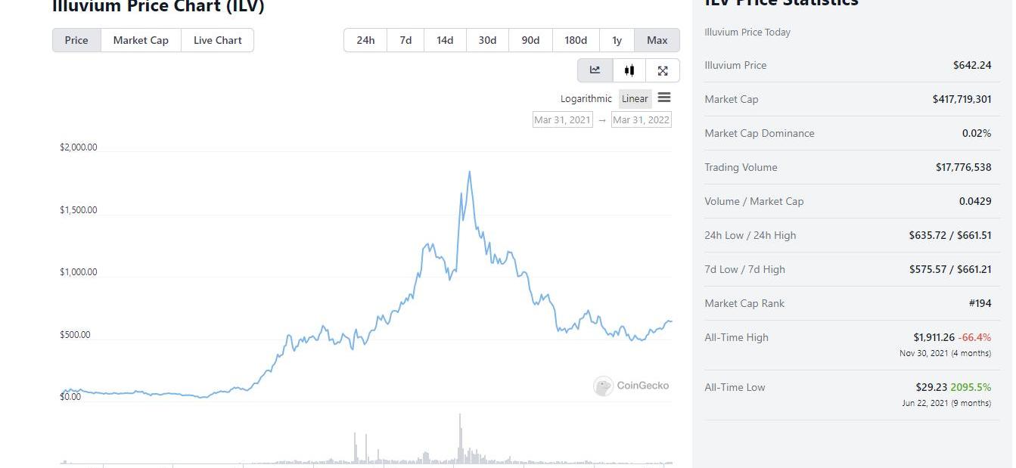The width and height of the screenshot is (1016, 468).
Task: Edit start date Mar 31, 2021 field
Action: (562, 119)
